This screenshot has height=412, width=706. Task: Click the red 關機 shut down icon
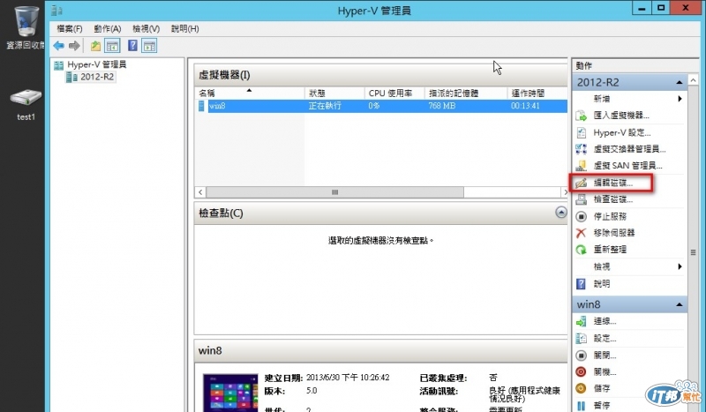pyautogui.click(x=582, y=372)
